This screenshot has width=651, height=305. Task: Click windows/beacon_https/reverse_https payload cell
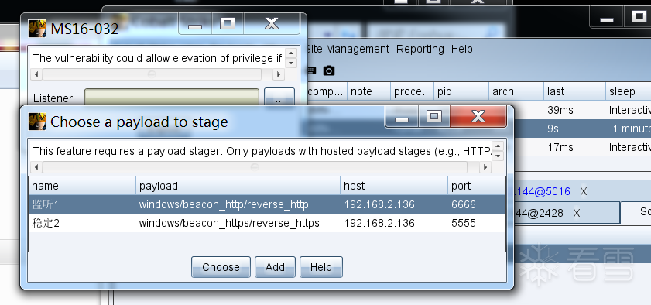(x=229, y=223)
